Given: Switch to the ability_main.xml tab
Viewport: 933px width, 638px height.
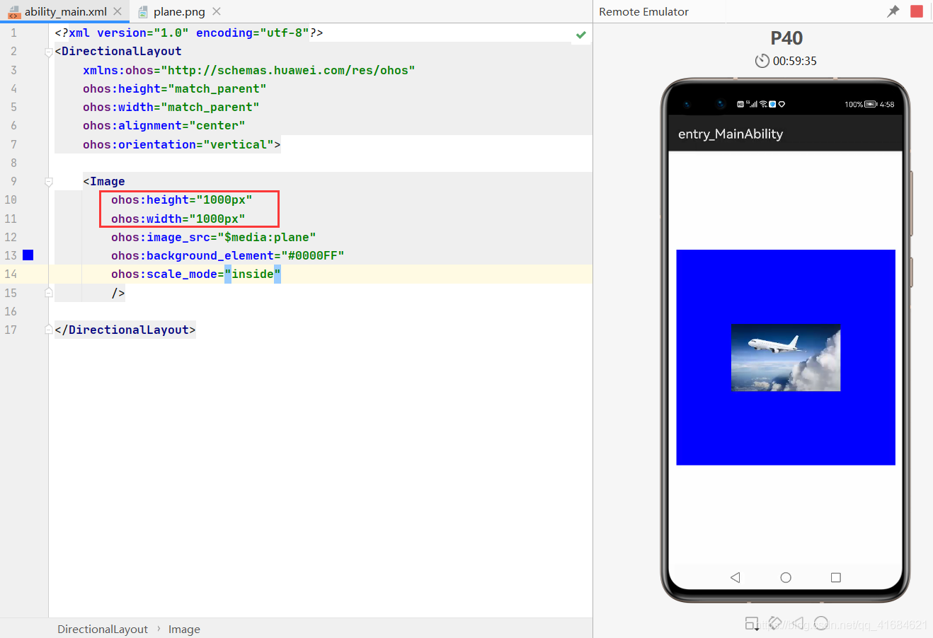Looking at the screenshot, I should point(65,11).
